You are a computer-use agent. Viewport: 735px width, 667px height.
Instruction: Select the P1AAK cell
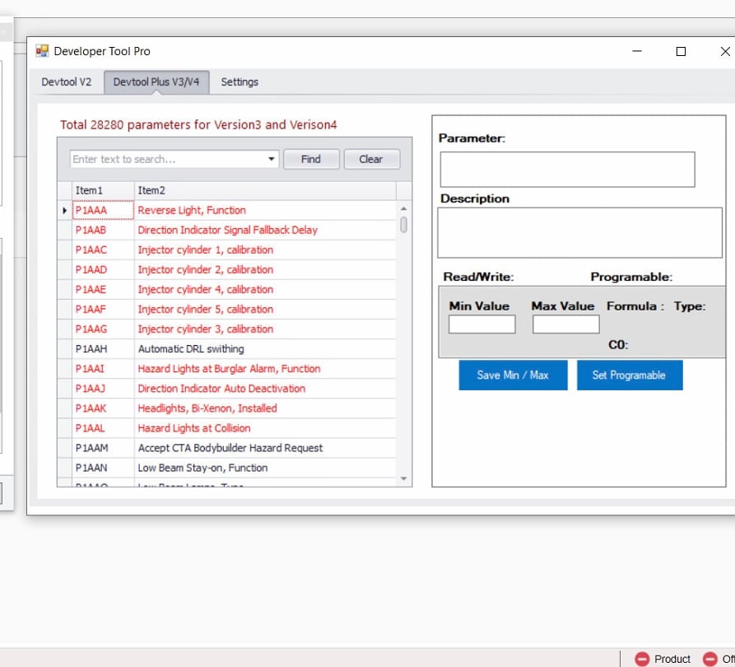click(x=103, y=408)
